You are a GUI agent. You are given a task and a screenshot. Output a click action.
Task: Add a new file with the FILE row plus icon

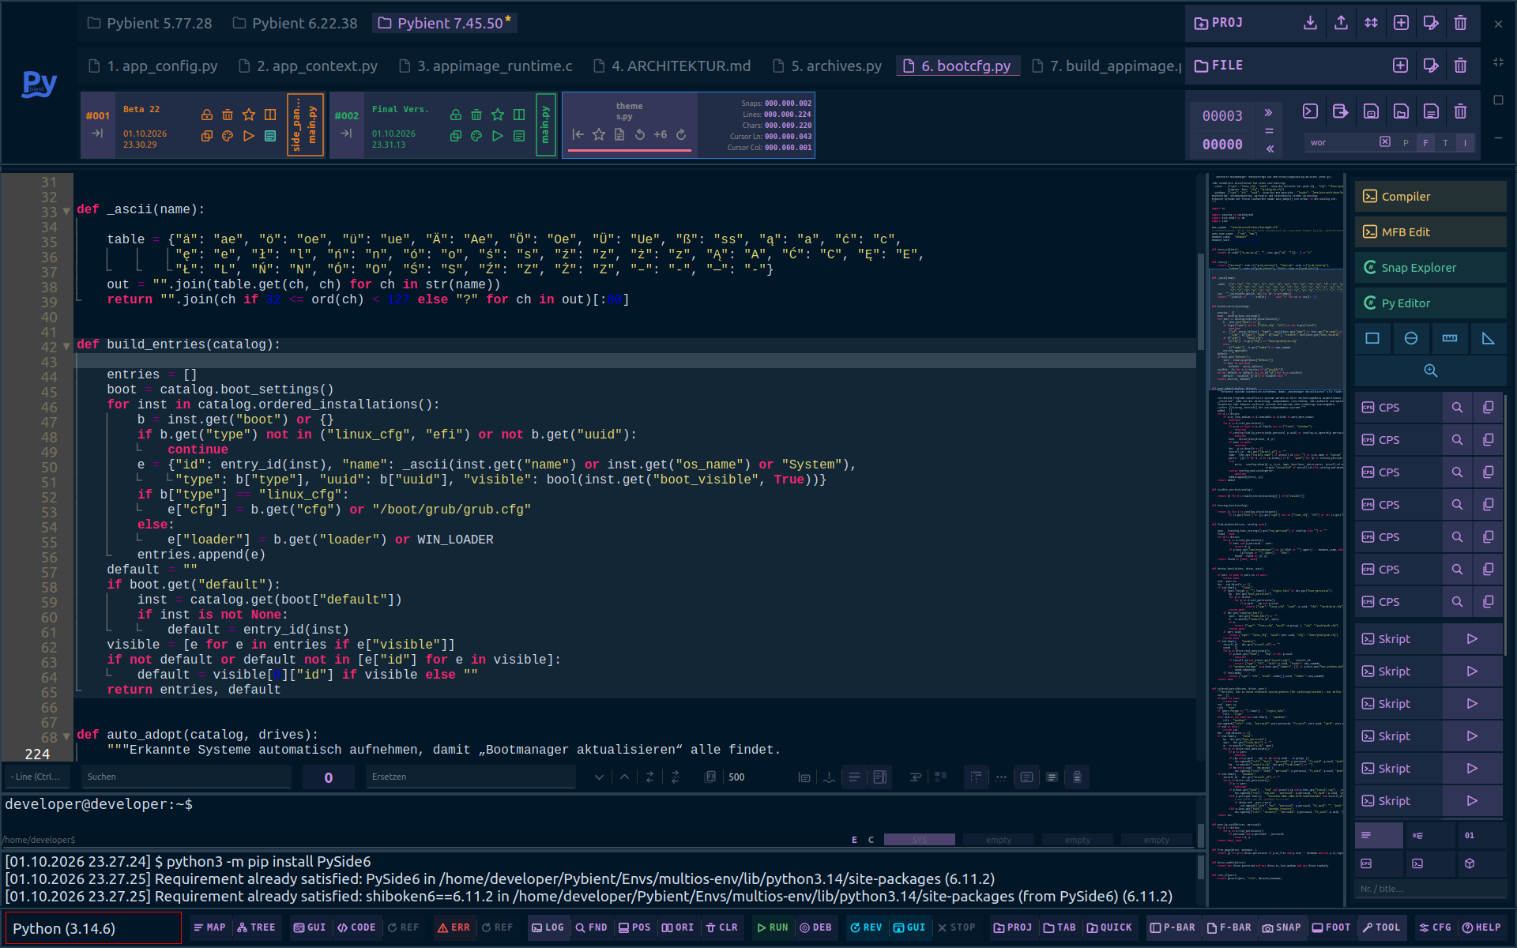(1400, 66)
